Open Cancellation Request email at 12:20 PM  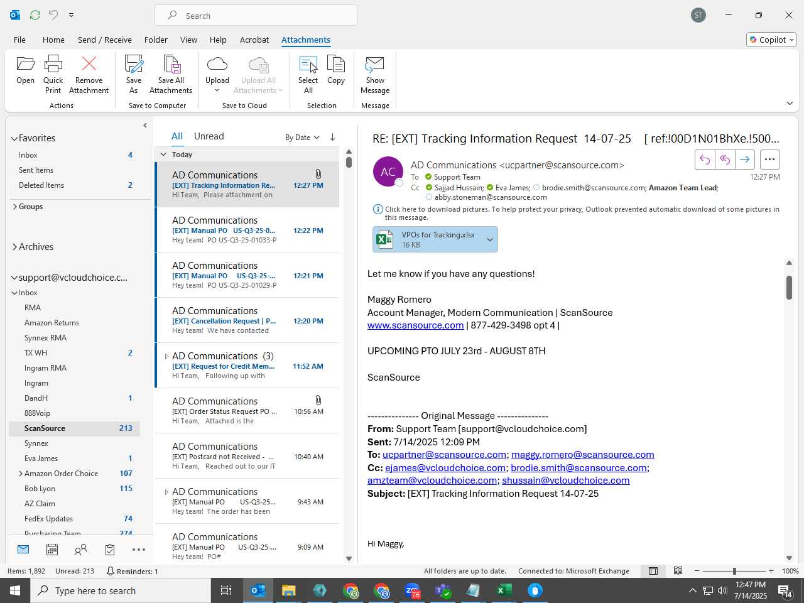(x=247, y=320)
